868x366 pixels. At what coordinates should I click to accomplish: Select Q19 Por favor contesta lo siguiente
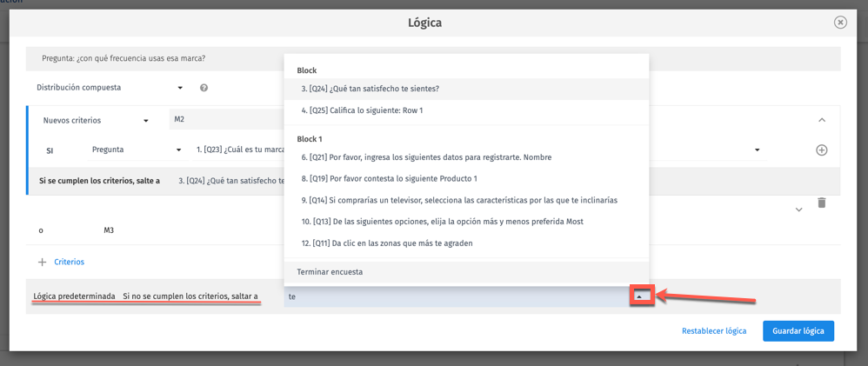point(466,179)
